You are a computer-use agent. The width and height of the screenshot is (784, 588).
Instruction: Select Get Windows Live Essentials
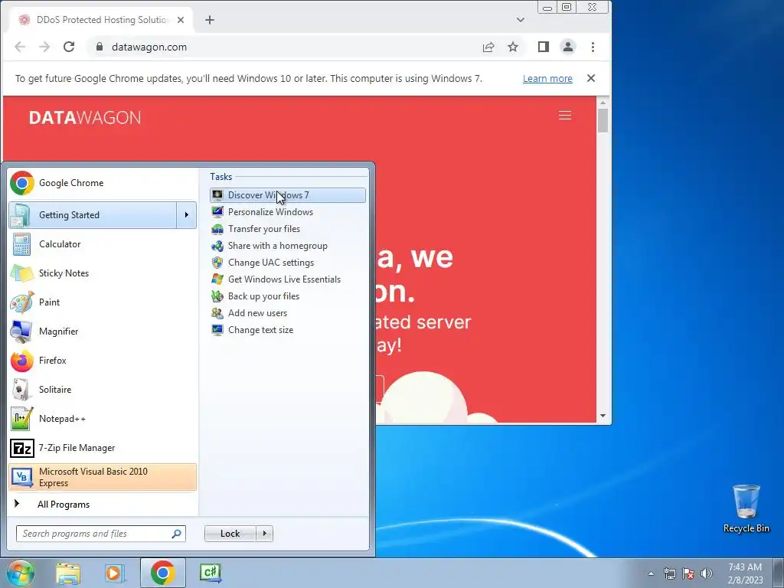point(288,279)
